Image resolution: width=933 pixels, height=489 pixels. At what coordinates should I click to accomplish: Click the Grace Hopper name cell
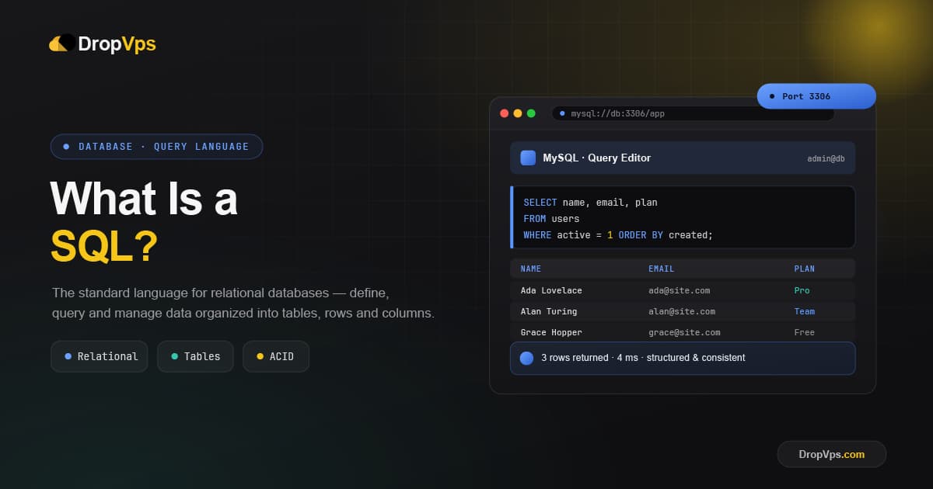click(551, 332)
